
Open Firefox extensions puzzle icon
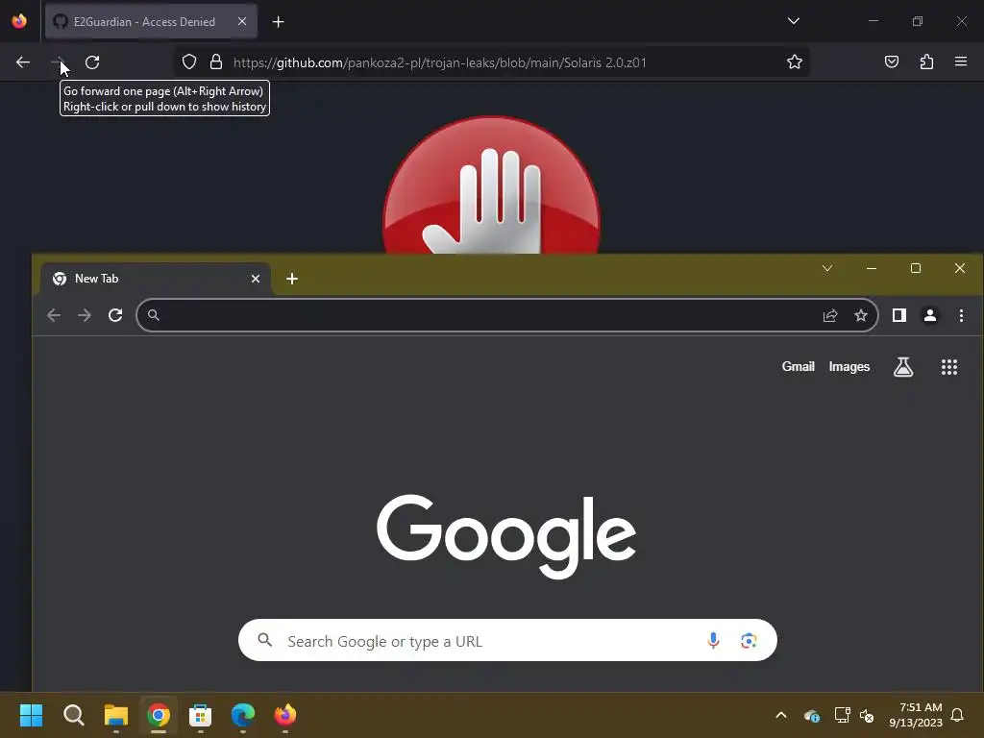coord(926,61)
